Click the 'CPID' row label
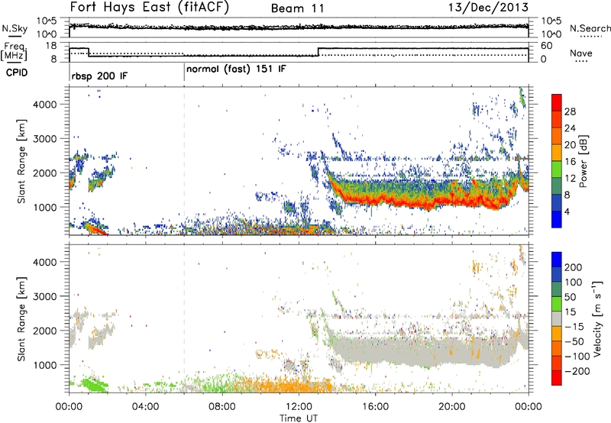The image size is (611, 423). tap(17, 73)
